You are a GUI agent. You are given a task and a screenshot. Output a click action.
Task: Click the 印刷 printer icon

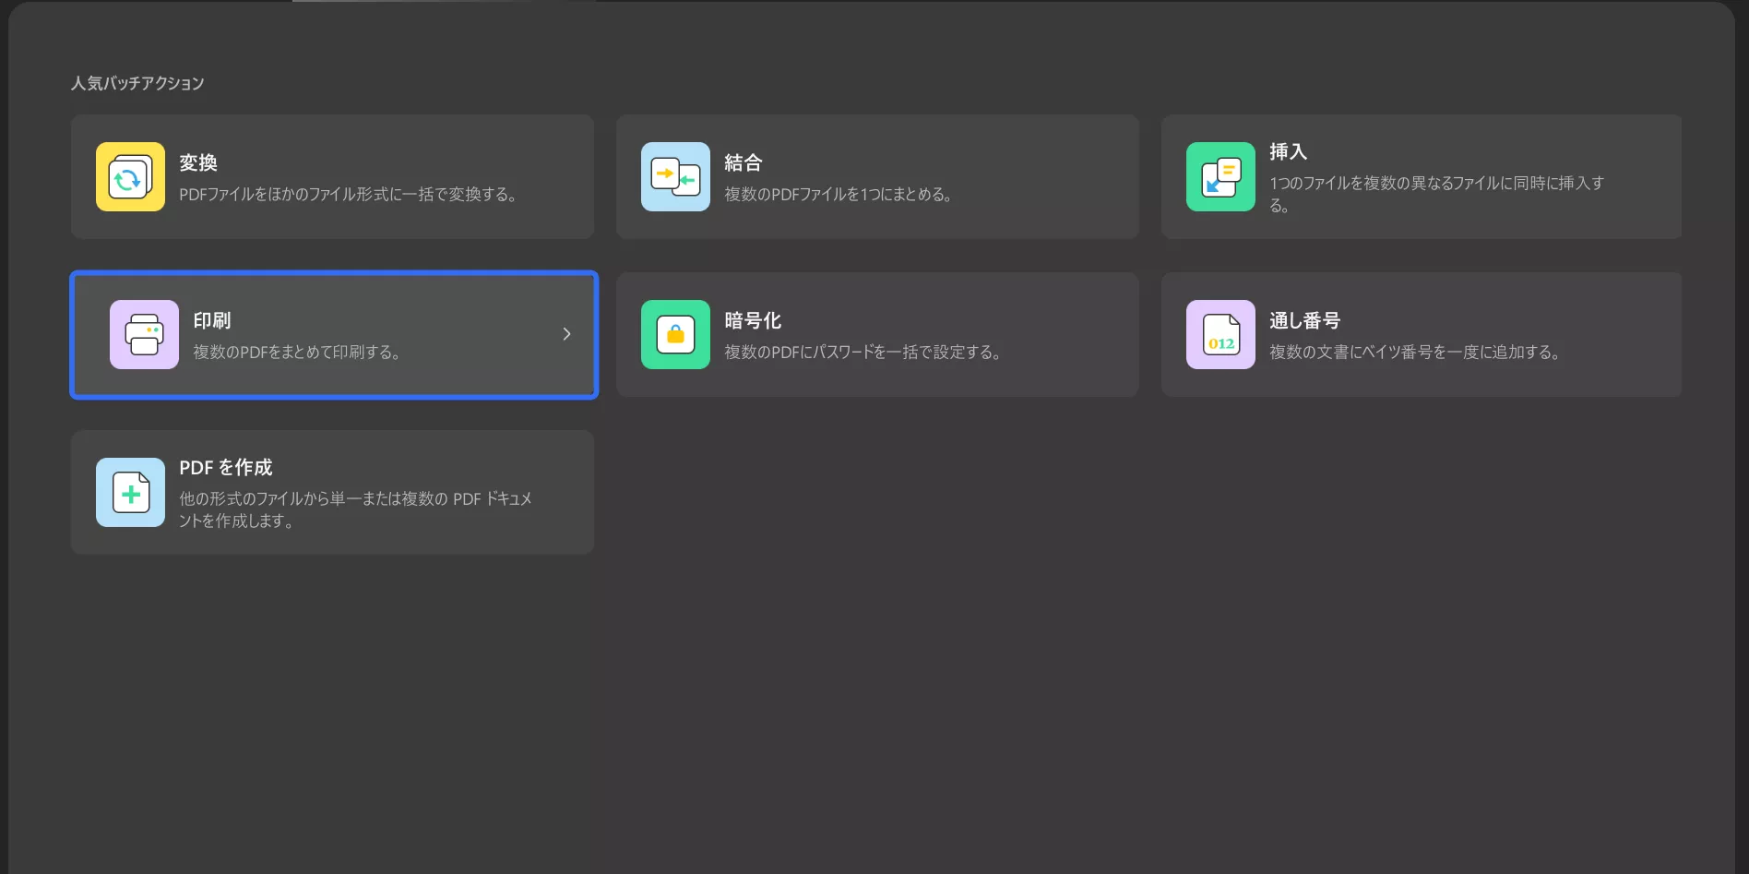tap(144, 334)
